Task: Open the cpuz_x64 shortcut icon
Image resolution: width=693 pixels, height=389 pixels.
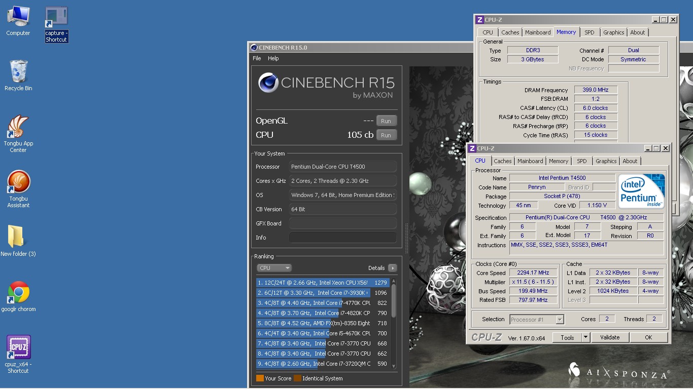Action: 18,355
